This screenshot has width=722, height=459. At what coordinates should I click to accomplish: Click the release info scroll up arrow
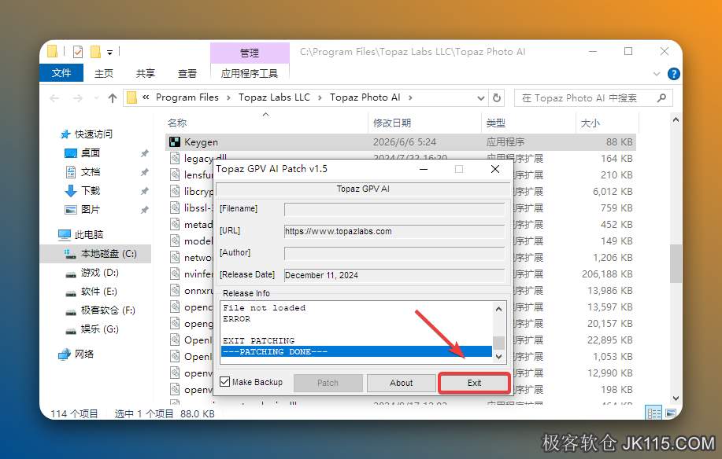click(x=498, y=309)
